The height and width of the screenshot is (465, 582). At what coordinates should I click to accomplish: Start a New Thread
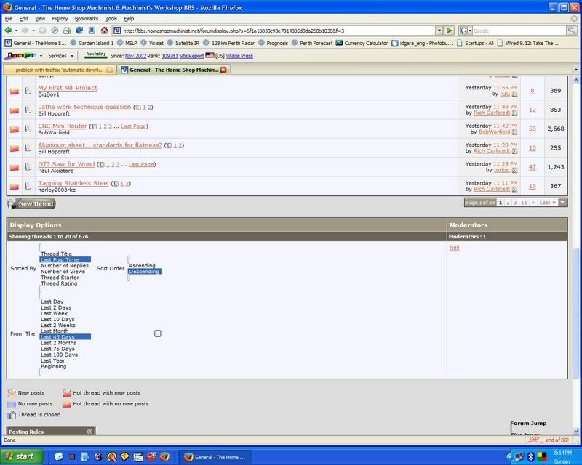tap(32, 203)
